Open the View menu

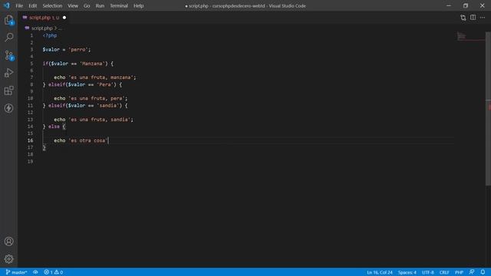pyautogui.click(x=73, y=5)
